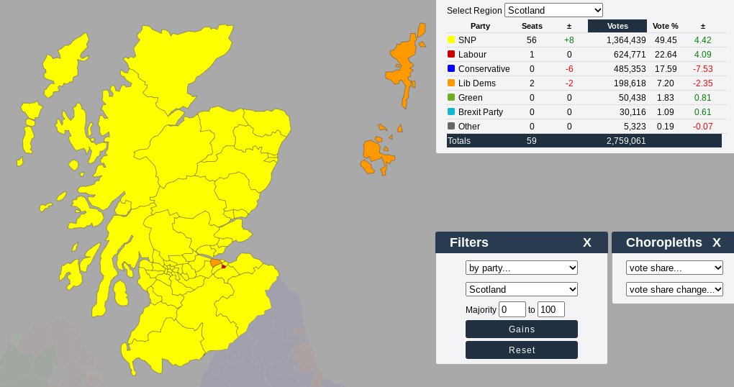Viewport: 734px width, 387px height.
Task: Open the Select Region dropdown
Action: pos(553,10)
